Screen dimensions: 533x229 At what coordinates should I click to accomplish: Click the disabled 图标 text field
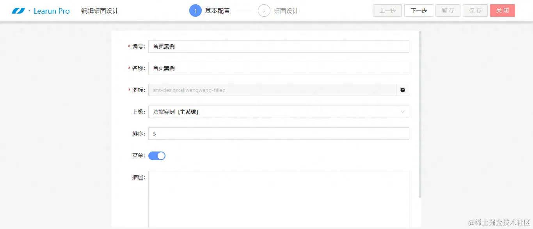coord(272,90)
